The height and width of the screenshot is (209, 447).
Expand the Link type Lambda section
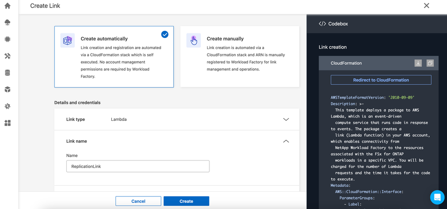pyautogui.click(x=286, y=119)
